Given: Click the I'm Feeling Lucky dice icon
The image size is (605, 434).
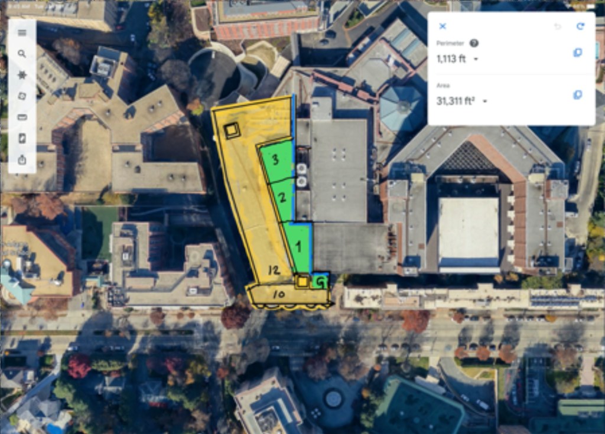Looking at the screenshot, I should coord(22,96).
